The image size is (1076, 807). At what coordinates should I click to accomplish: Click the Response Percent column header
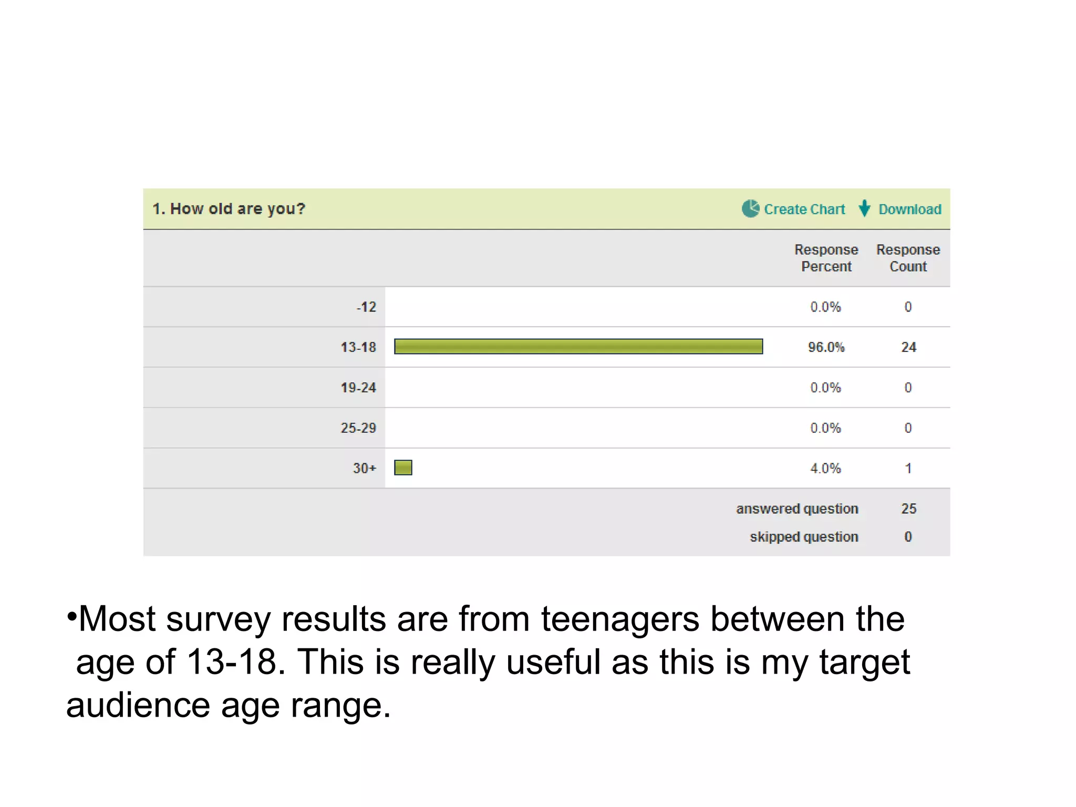(x=826, y=258)
